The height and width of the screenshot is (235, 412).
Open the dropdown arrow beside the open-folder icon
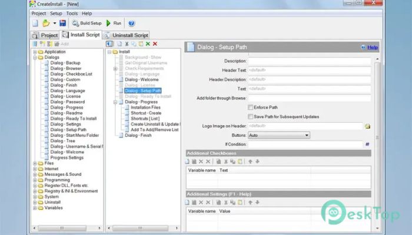coord(55,23)
